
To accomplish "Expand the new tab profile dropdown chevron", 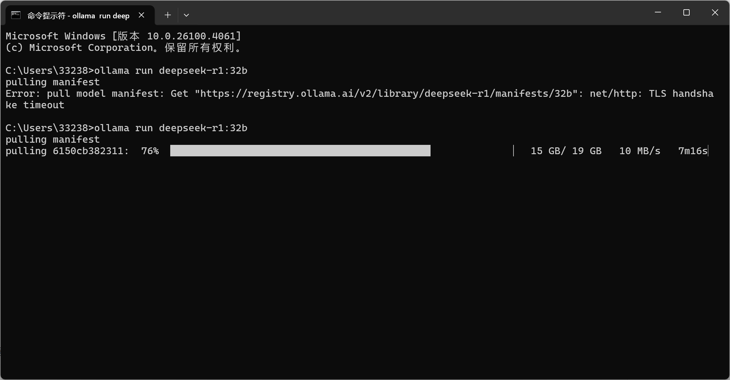I will [x=186, y=15].
